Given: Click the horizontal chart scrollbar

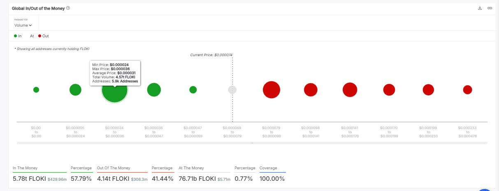Looking at the screenshot, I should pyautogui.click(x=252, y=143).
